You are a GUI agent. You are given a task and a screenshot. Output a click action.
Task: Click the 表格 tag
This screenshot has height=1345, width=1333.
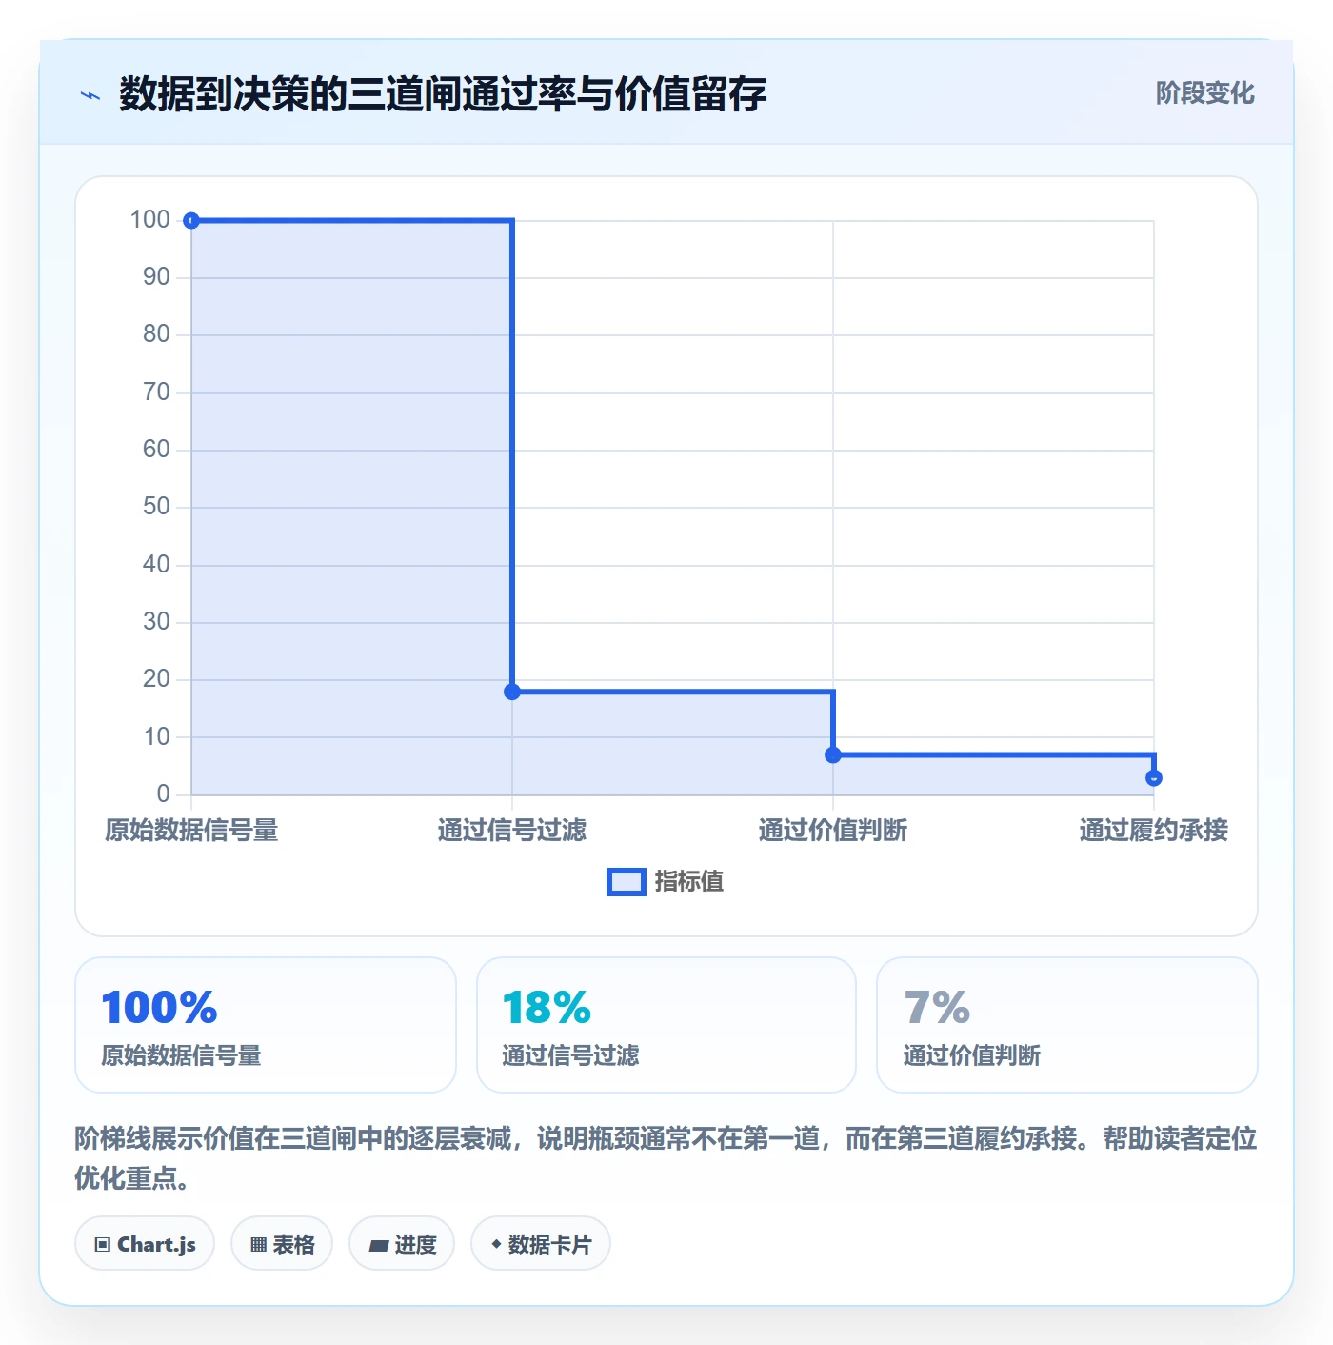(282, 1244)
